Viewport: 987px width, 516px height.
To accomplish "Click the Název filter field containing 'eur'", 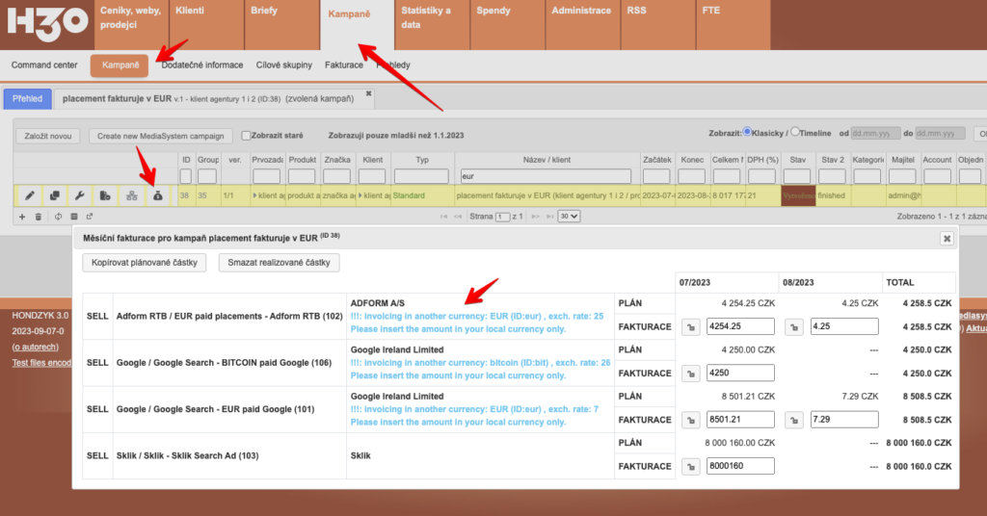I will coord(545,176).
